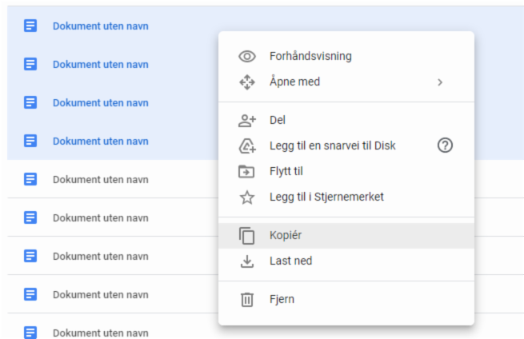The image size is (524, 339).
Task: Select the Legg til i Stjernemerket label
Action: [x=326, y=197]
